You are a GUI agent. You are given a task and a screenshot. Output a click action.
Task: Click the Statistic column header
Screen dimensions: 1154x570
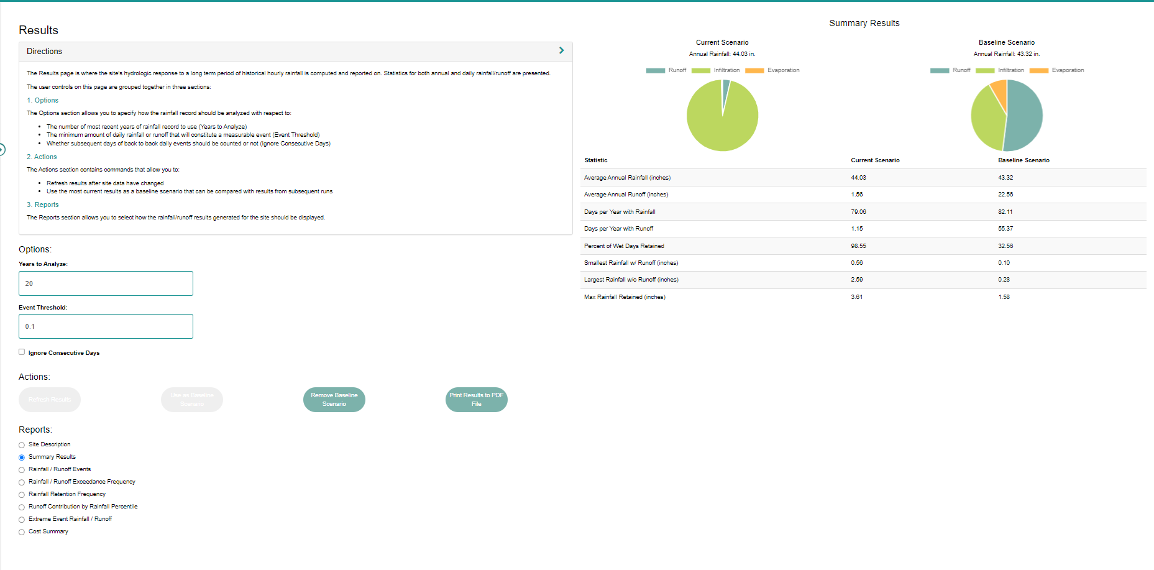tap(596, 160)
